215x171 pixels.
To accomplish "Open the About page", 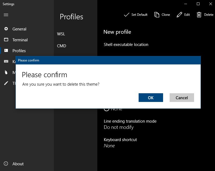I will point(18,164).
